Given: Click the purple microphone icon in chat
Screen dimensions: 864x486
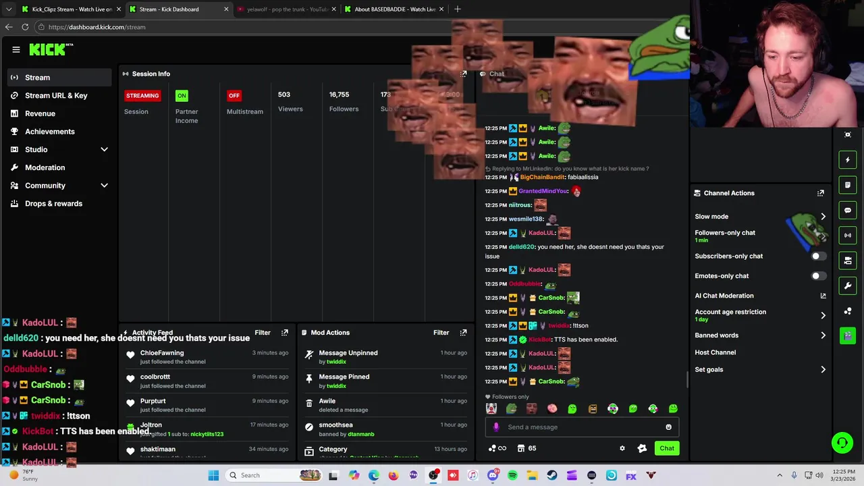Looking at the screenshot, I should [496, 427].
